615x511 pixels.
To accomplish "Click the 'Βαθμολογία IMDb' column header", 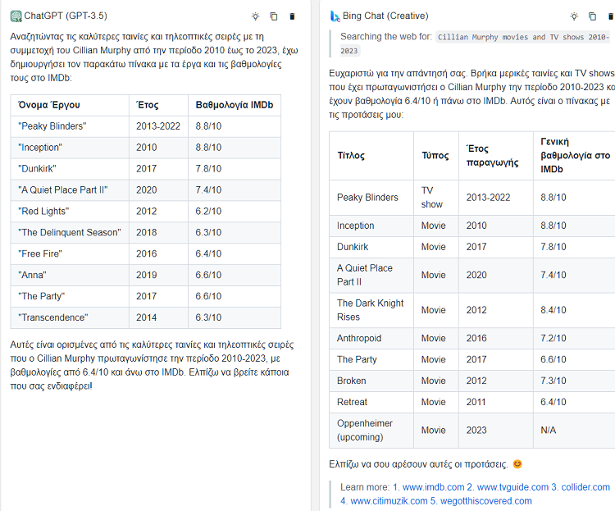I will 235,105.
